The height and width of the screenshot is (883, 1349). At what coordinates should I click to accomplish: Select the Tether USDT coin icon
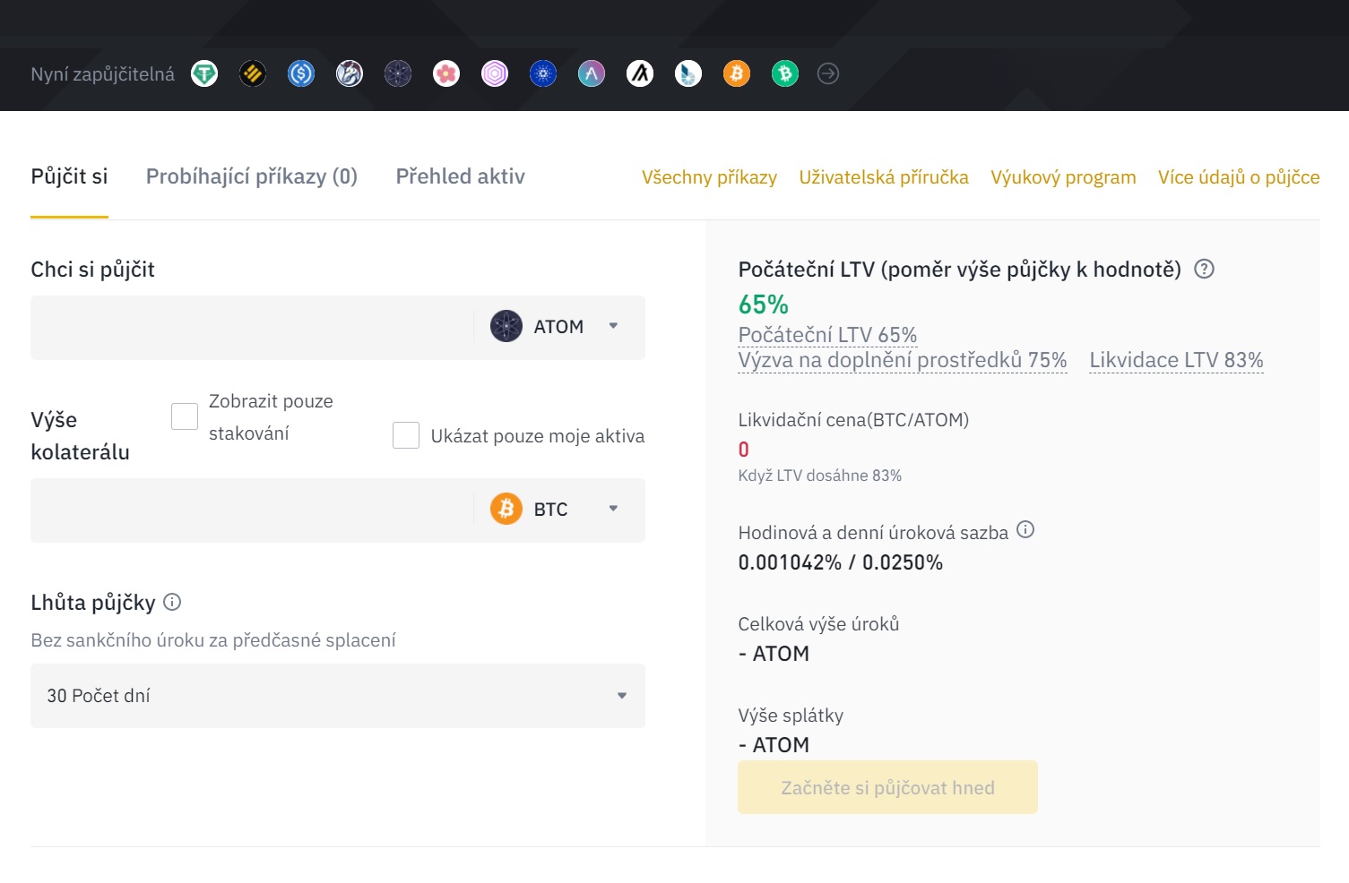click(x=204, y=73)
